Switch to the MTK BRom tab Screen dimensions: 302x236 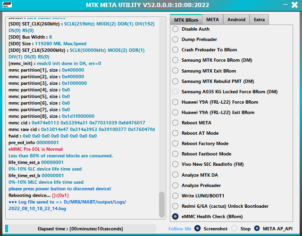click(186, 20)
